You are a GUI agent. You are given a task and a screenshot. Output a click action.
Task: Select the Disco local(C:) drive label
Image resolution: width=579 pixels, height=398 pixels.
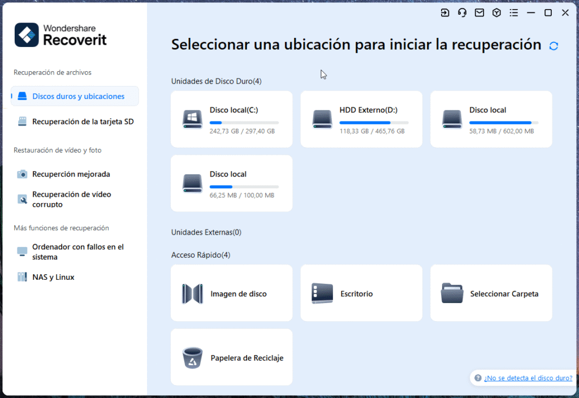pos(234,110)
